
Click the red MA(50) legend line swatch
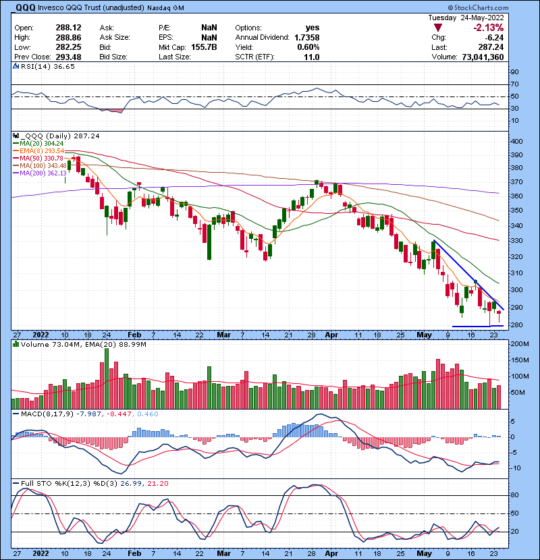[16, 158]
